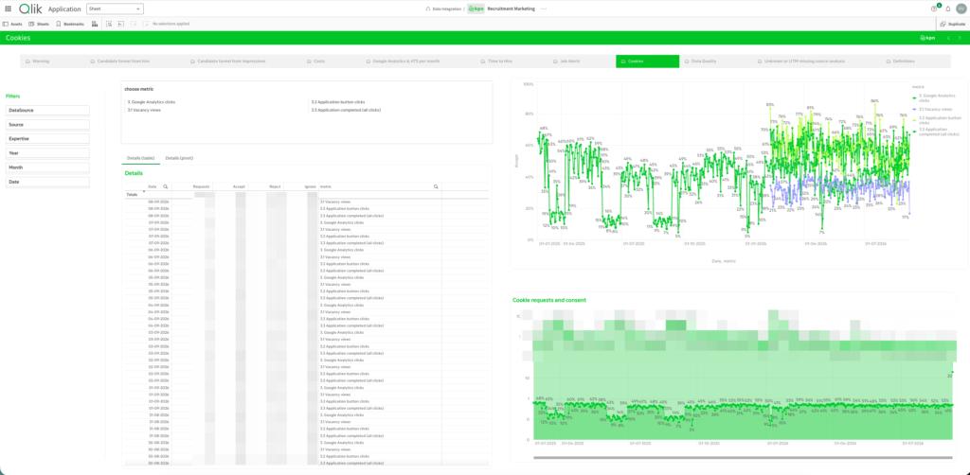
Task: Open the app launcher grid icon
Action: tap(8, 9)
